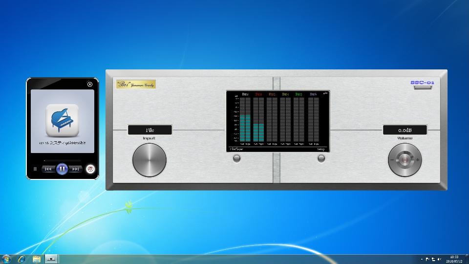The height and width of the screenshot is (264, 469).
Task: Click the SSC-01 disc slot
Action: pos(423,88)
